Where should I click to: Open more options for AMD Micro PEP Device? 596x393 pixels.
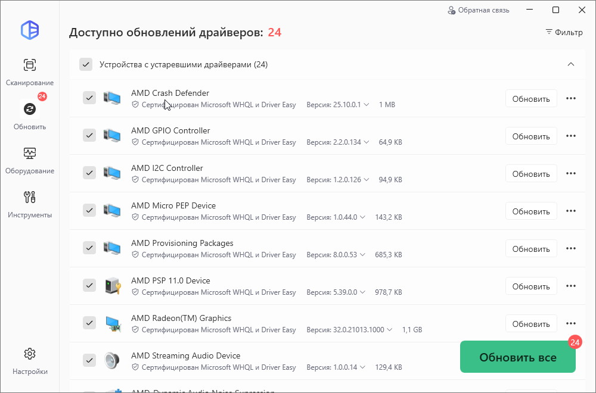point(571,211)
